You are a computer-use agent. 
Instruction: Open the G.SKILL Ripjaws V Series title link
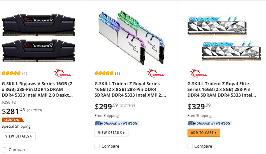click(x=37, y=89)
